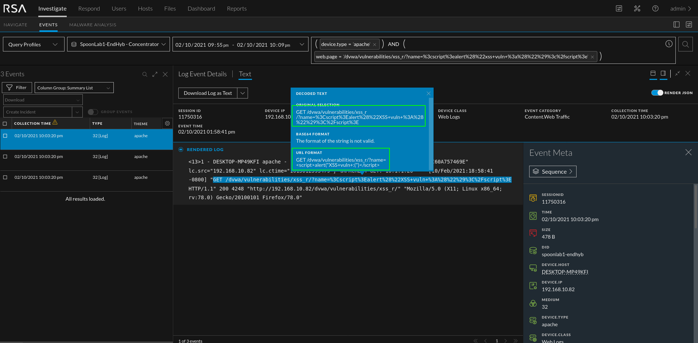The height and width of the screenshot is (343, 698).
Task: Open the Query Profiles dropdown
Action: 33,44
